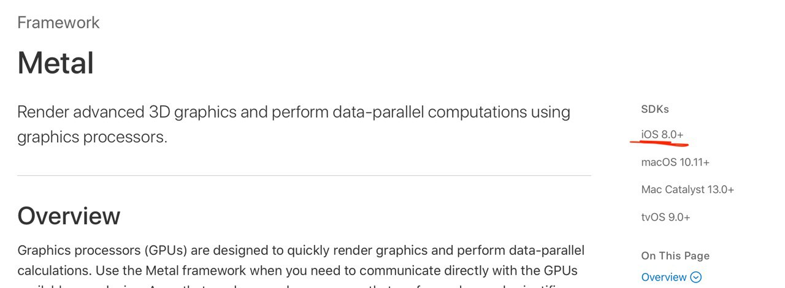Viewport: 785px width, 288px height.
Task: Click the large Metal page title
Action: coord(55,63)
